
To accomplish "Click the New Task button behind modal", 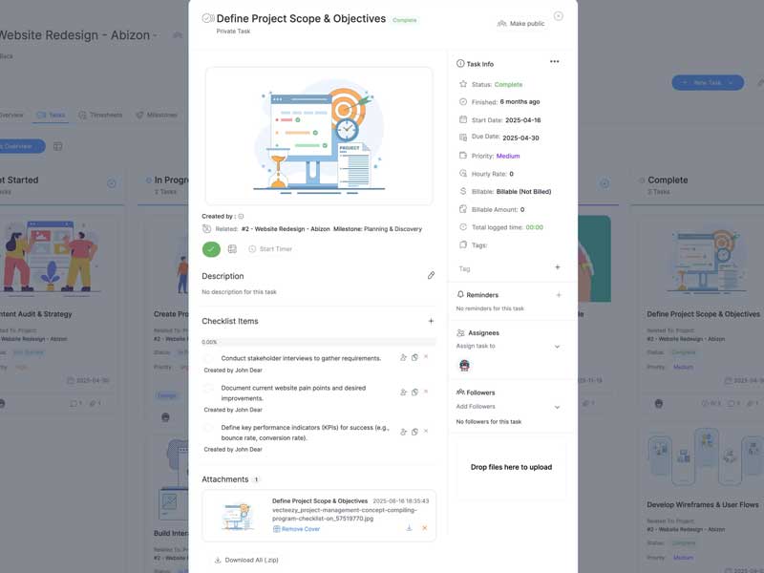I will 708,83.
